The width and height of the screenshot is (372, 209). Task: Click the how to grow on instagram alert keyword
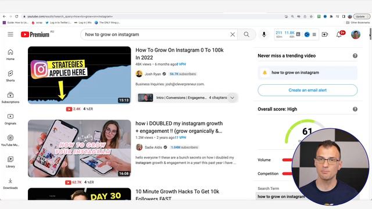pyautogui.click(x=295, y=73)
